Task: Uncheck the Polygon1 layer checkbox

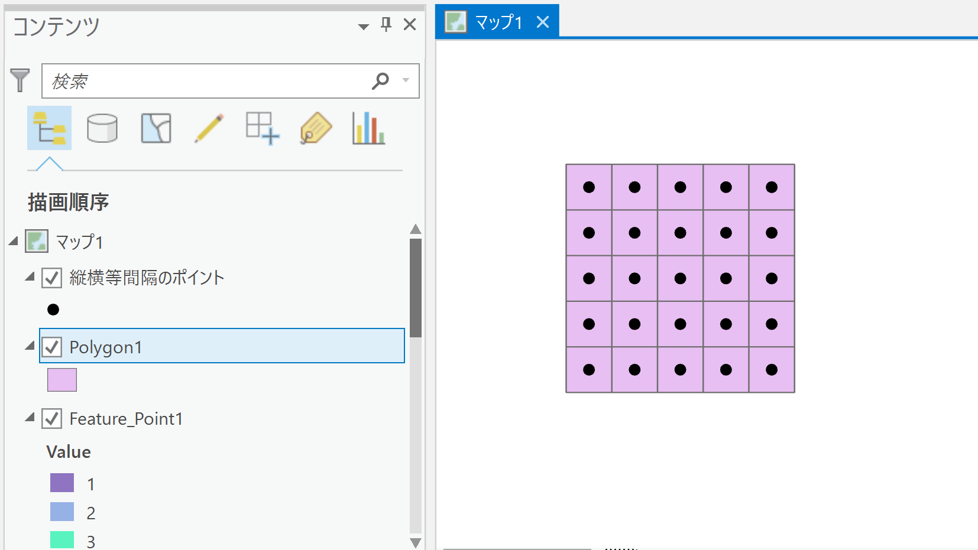Action: [x=51, y=347]
